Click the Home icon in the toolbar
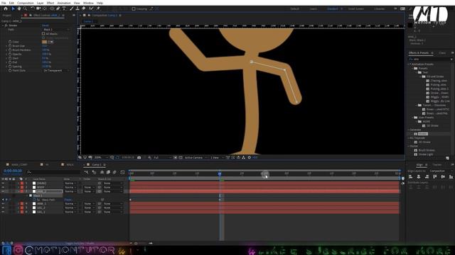This screenshot has width=455, height=255. [x=6, y=8]
